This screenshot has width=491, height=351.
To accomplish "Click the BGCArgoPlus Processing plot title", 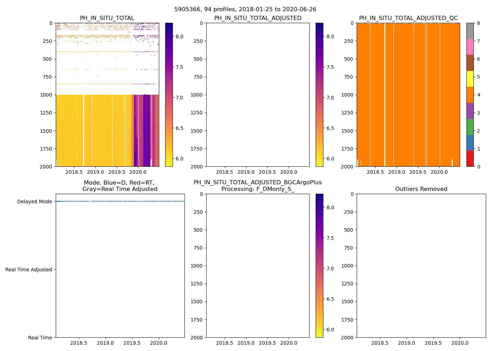I will pyautogui.click(x=257, y=186).
